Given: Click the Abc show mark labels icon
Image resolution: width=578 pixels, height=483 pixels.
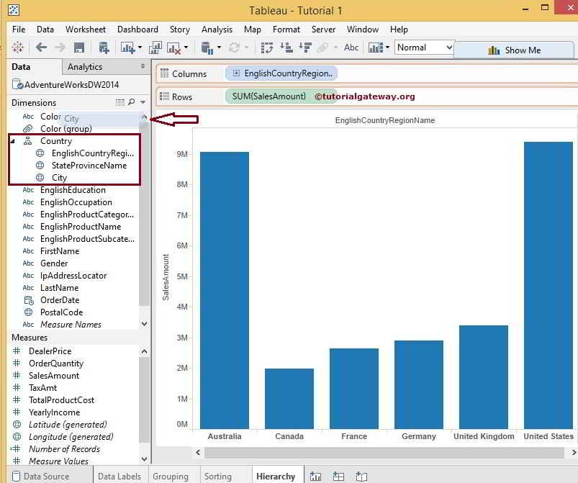Looking at the screenshot, I should (x=351, y=48).
